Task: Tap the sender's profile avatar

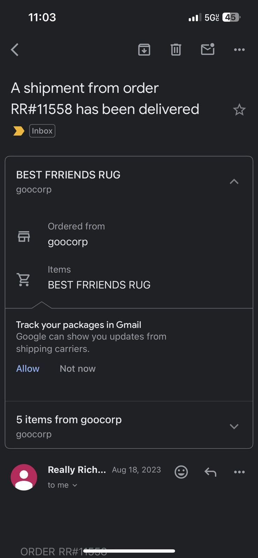Action: pos(24,477)
